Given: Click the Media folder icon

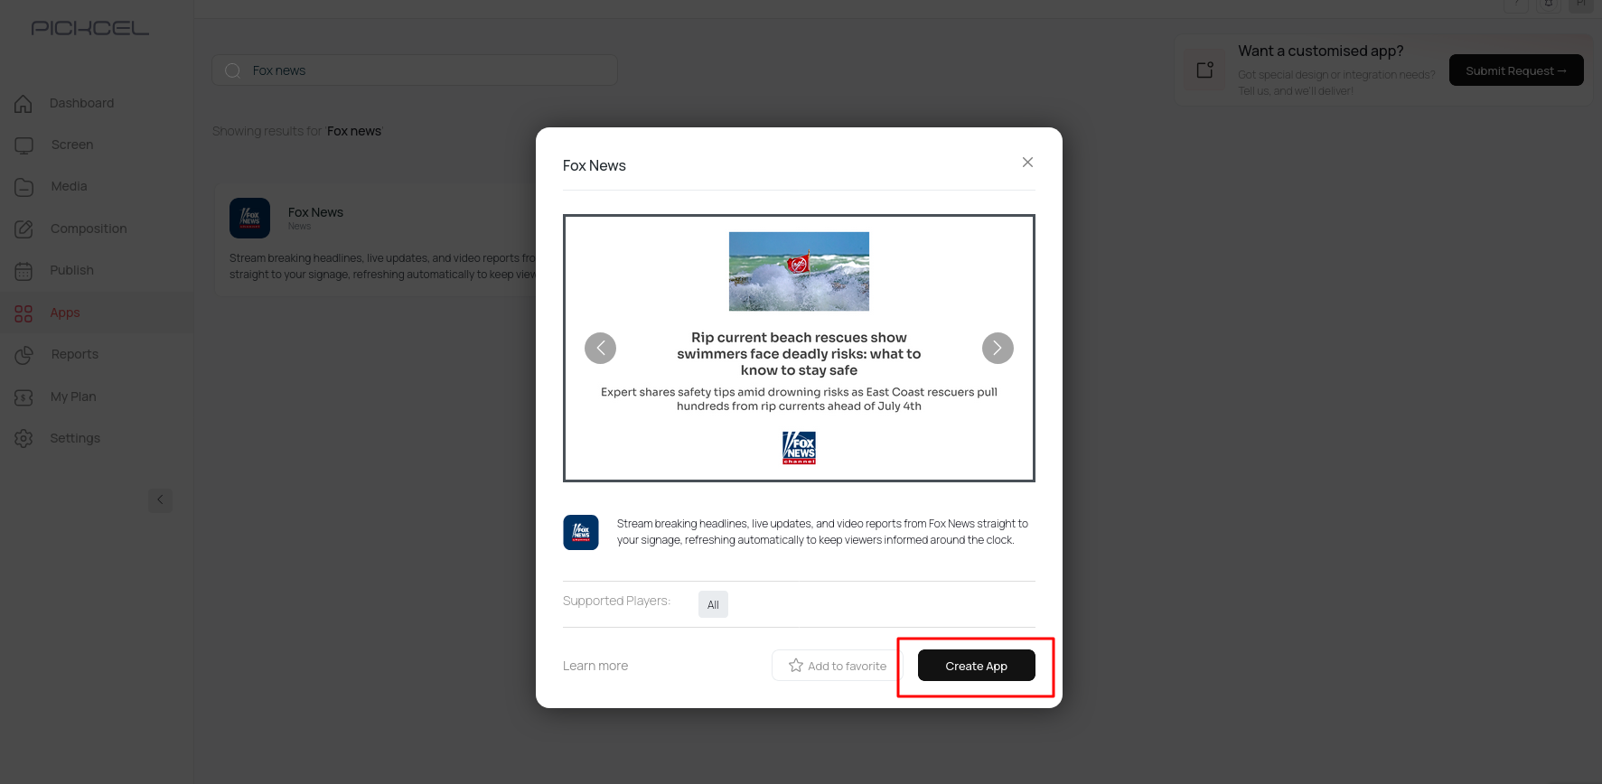Looking at the screenshot, I should [23, 186].
